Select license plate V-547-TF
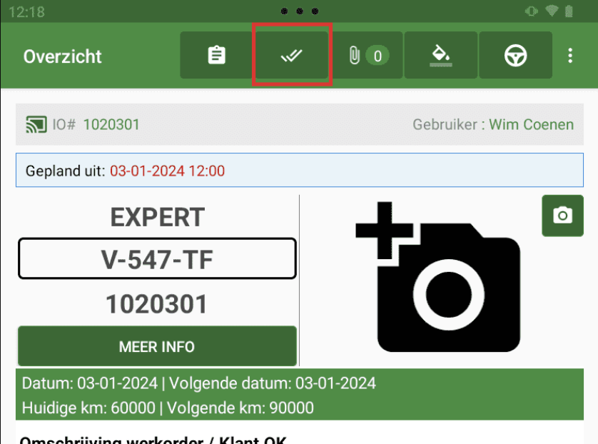 point(157,259)
